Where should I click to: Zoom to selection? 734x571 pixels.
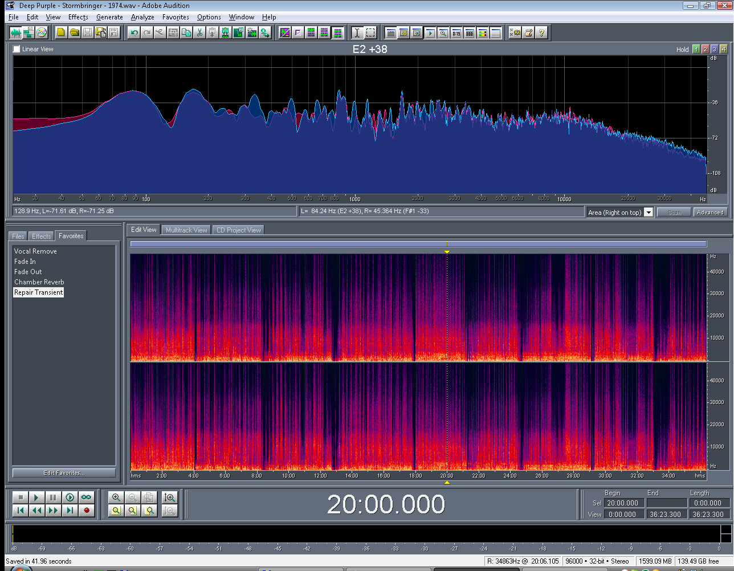[x=116, y=511]
